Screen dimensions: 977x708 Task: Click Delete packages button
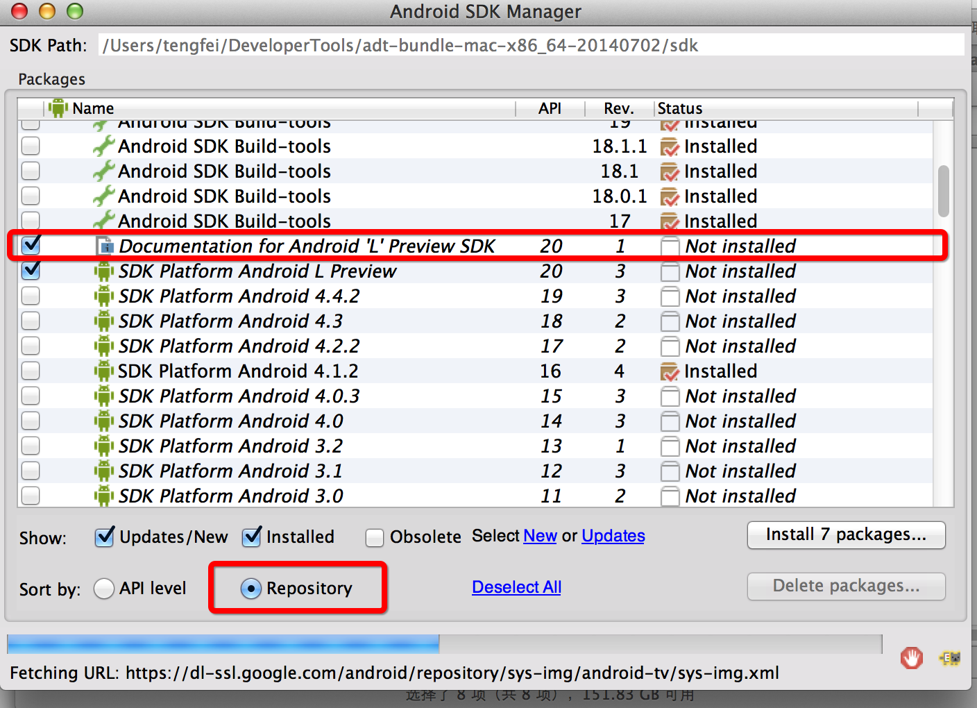847,587
